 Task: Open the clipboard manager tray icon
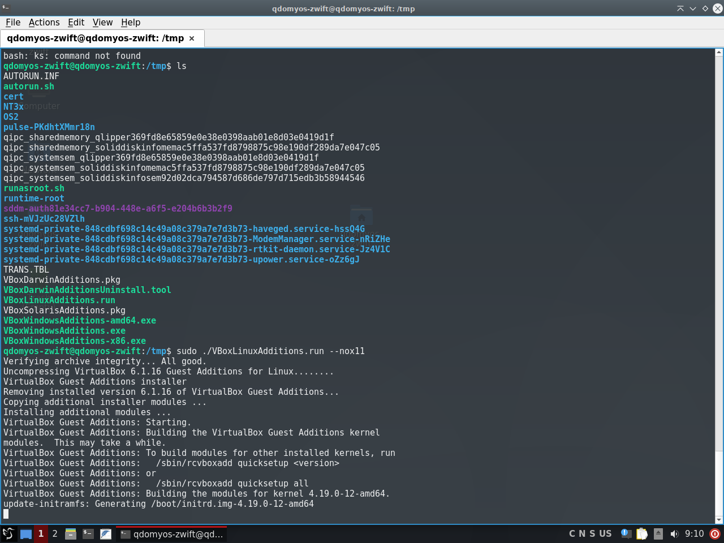[642, 533]
